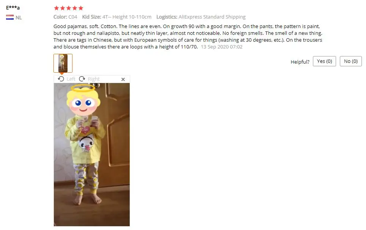Click the Netherlands flag icon
The image size is (366, 230).
coord(10,17)
